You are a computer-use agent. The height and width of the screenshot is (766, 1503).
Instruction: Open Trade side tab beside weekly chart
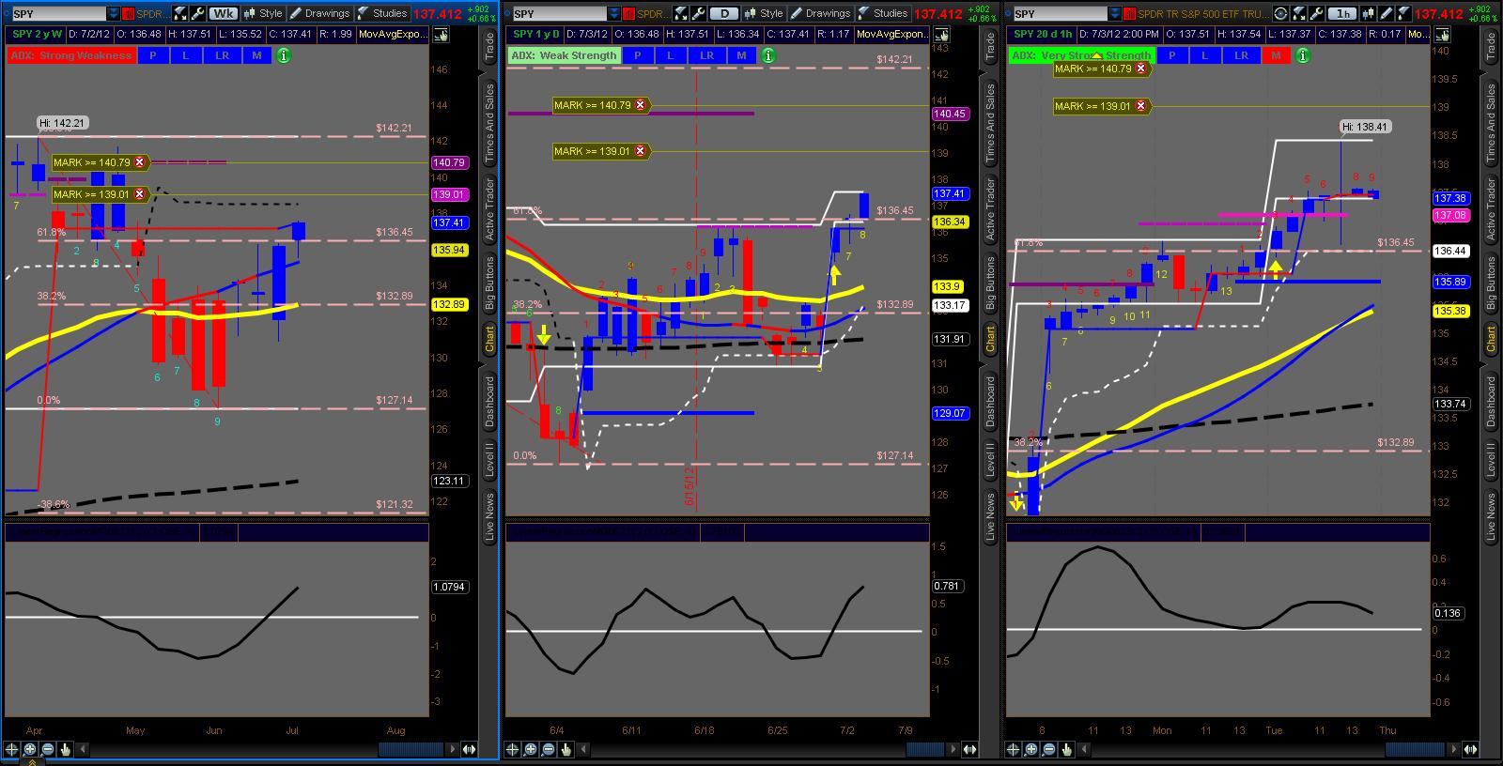pos(489,47)
